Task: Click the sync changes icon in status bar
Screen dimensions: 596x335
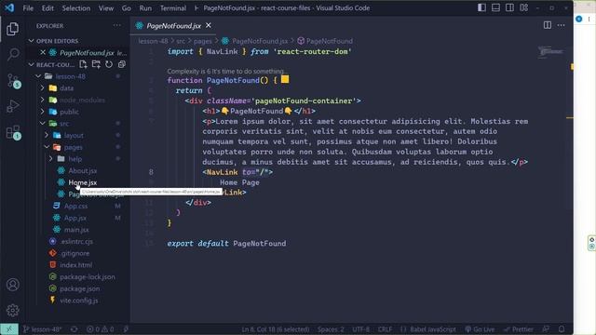Action: (74, 329)
